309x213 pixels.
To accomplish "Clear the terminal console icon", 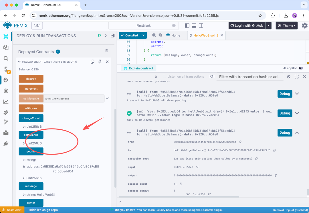I will tap(288, 77).
